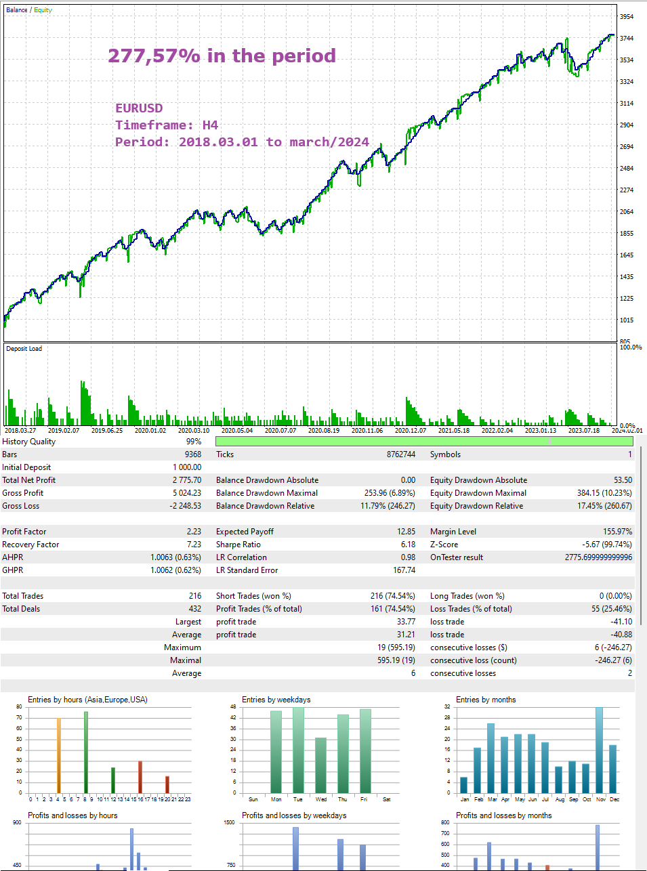
Task: Select Equity Drawdown Maximal '384.15 (10.23%)'
Action: (x=605, y=493)
